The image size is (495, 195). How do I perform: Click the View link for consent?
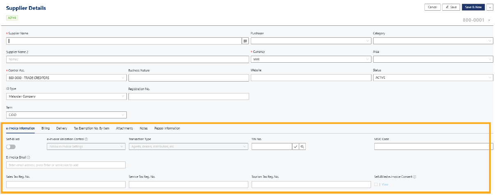[385, 184]
